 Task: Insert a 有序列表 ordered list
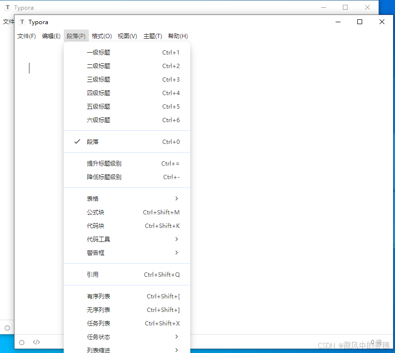(x=127, y=297)
